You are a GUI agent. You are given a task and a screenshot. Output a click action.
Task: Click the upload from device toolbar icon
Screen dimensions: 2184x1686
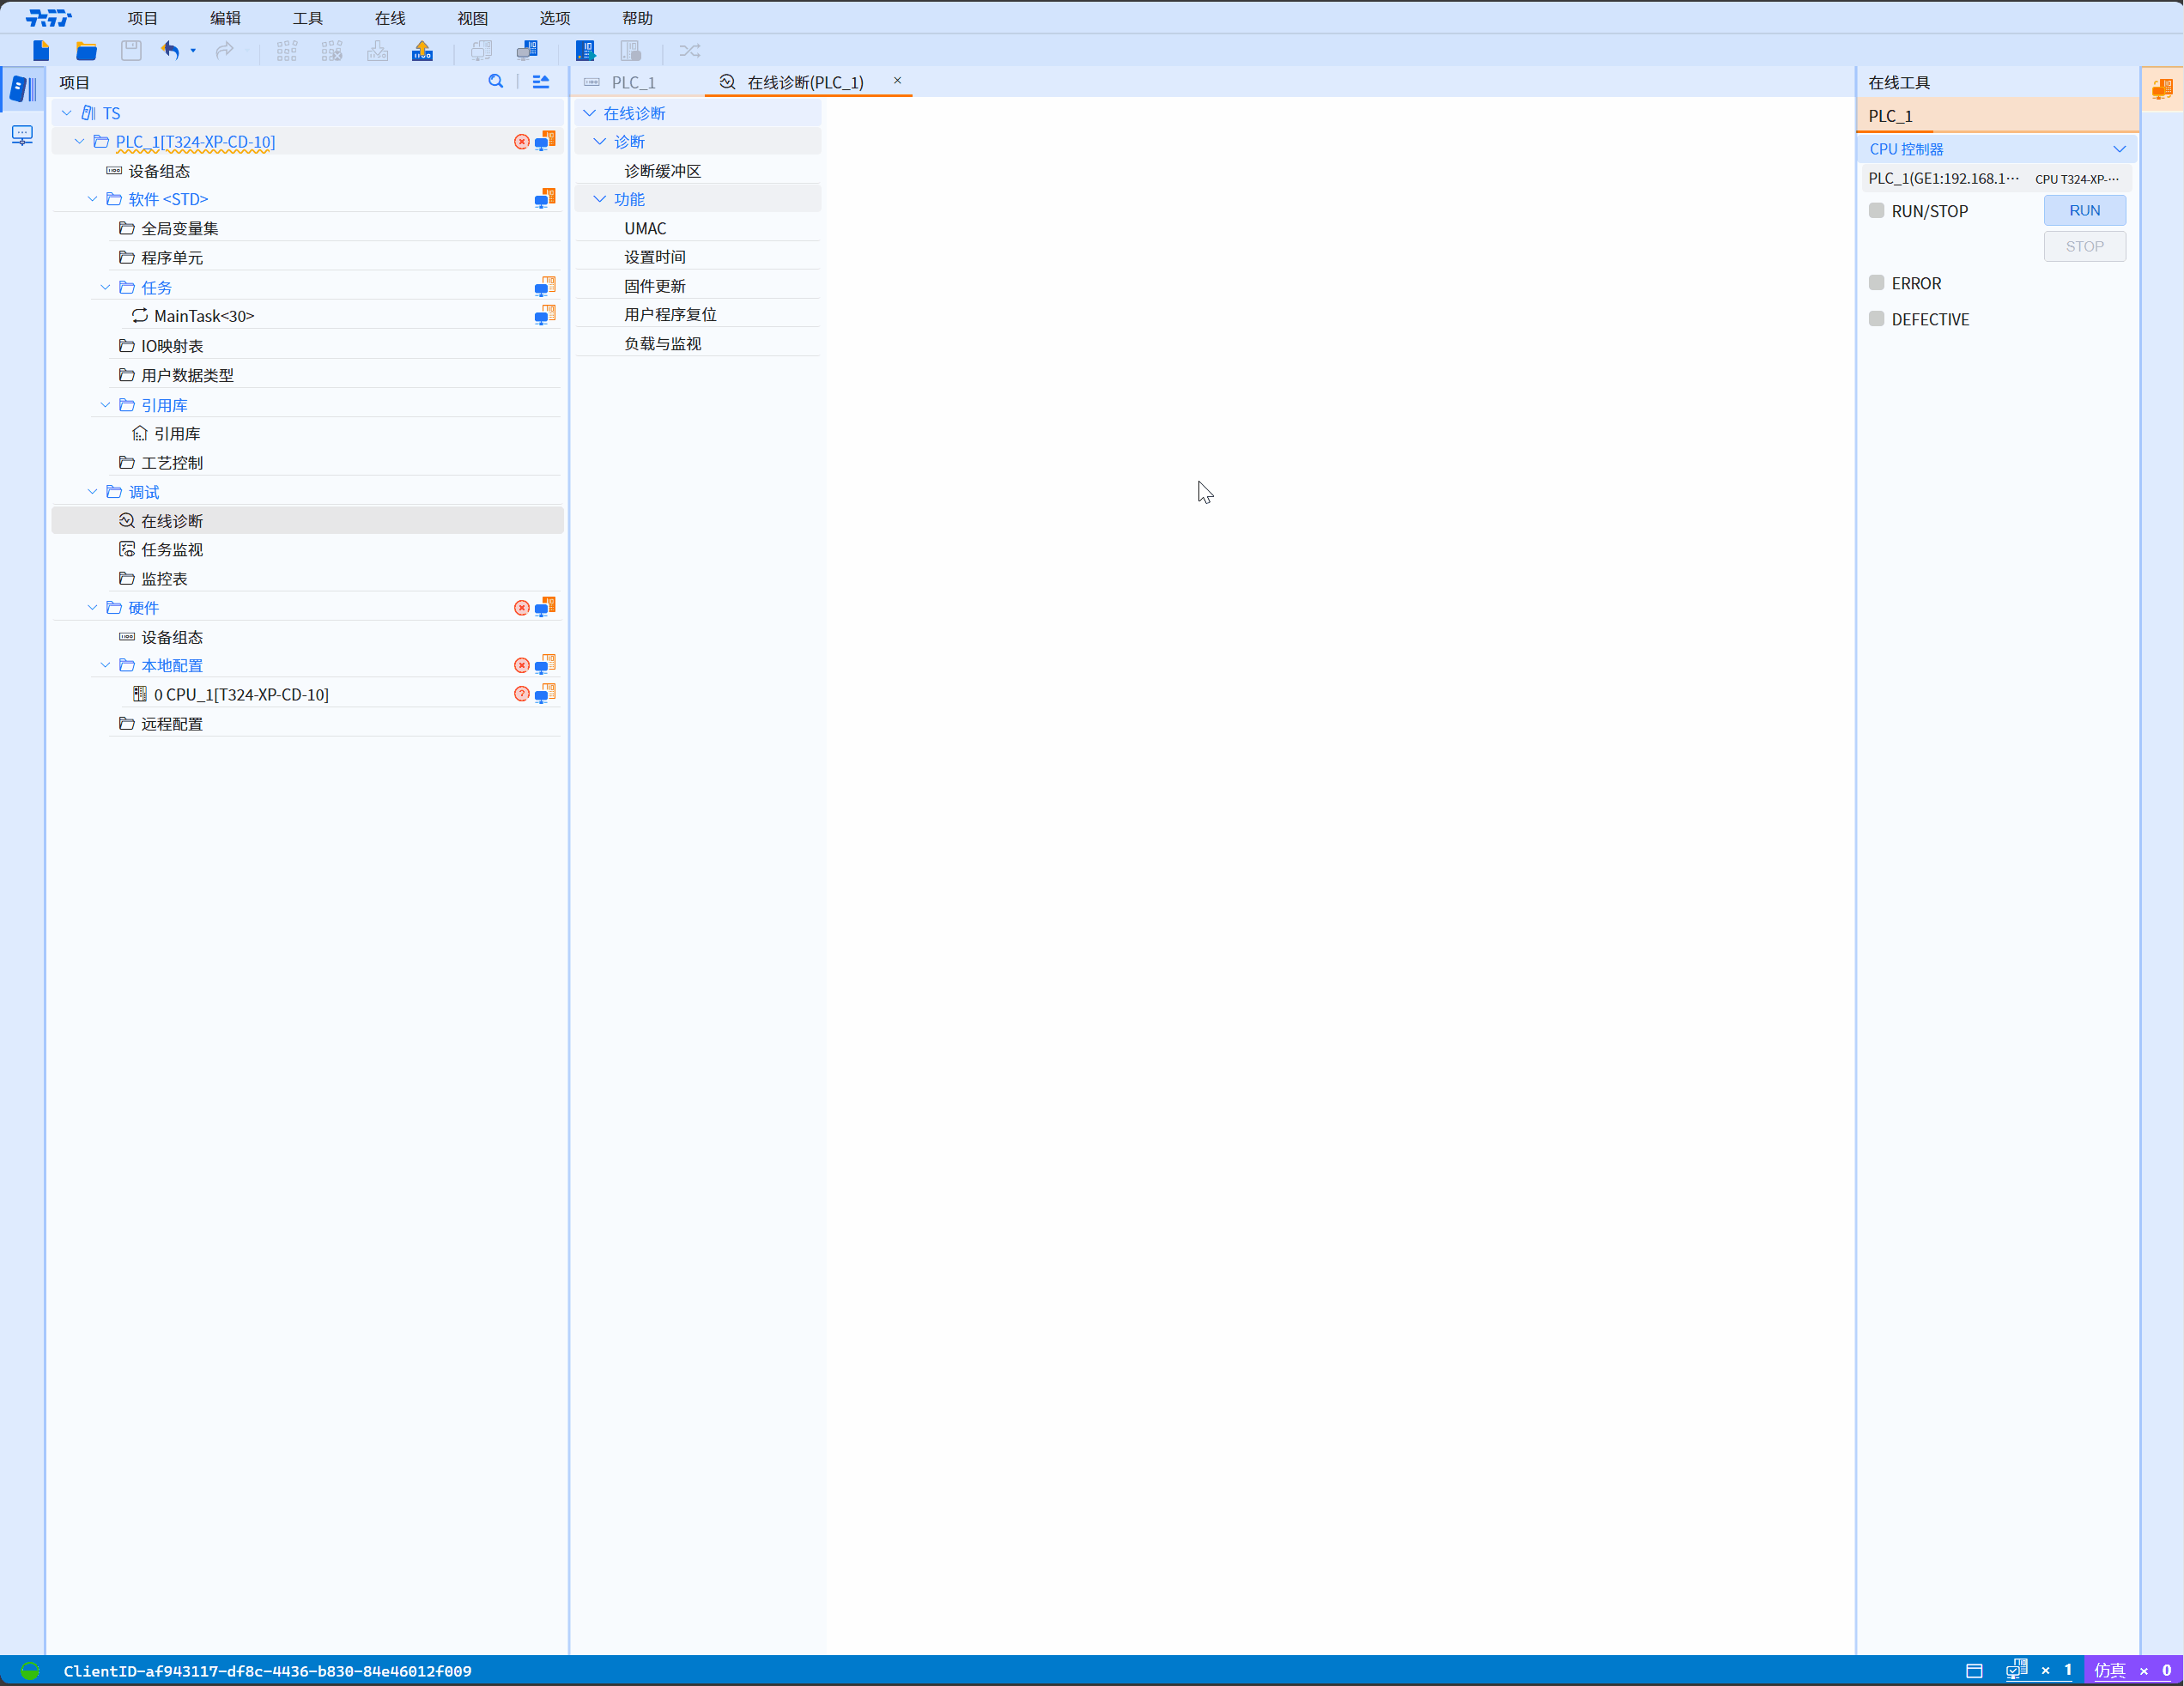click(422, 50)
